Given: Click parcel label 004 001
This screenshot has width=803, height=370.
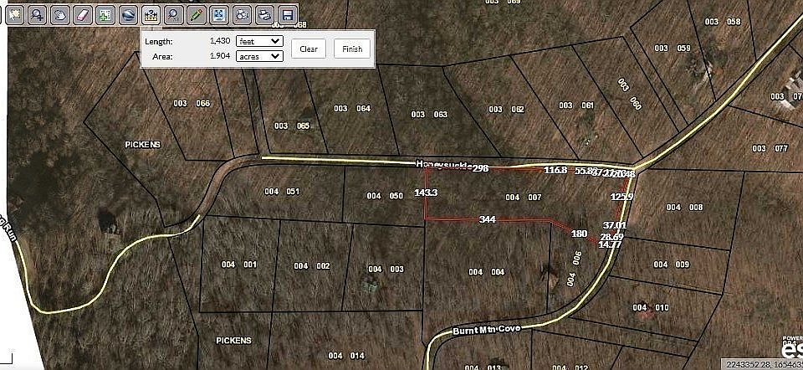Looking at the screenshot, I should pyautogui.click(x=238, y=265).
